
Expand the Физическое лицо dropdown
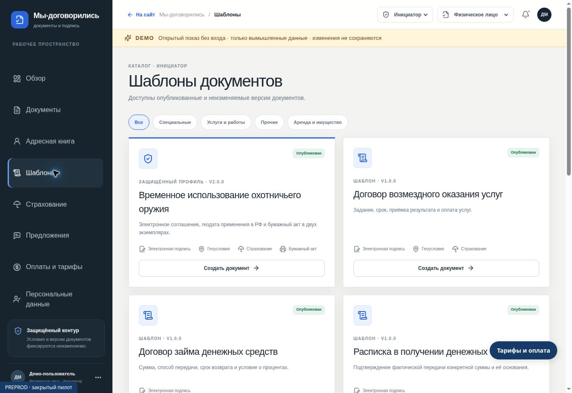(475, 14)
